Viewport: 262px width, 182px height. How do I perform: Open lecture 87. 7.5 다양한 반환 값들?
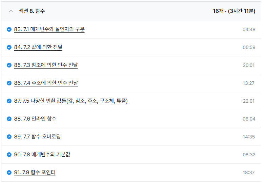(71, 101)
